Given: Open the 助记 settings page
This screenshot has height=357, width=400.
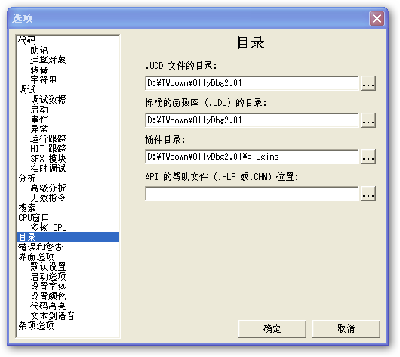Looking at the screenshot, I should point(39,50).
